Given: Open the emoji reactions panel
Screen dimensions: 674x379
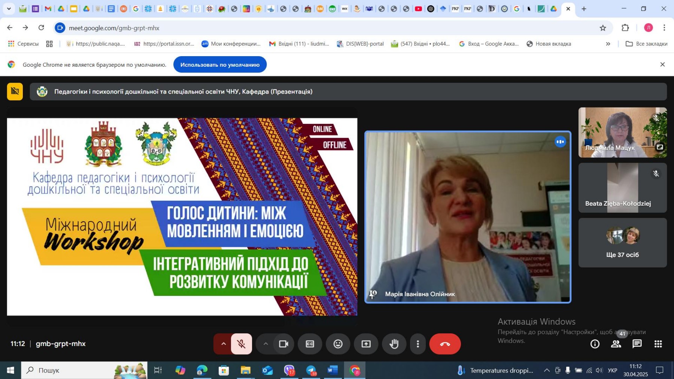Looking at the screenshot, I should click(338, 344).
